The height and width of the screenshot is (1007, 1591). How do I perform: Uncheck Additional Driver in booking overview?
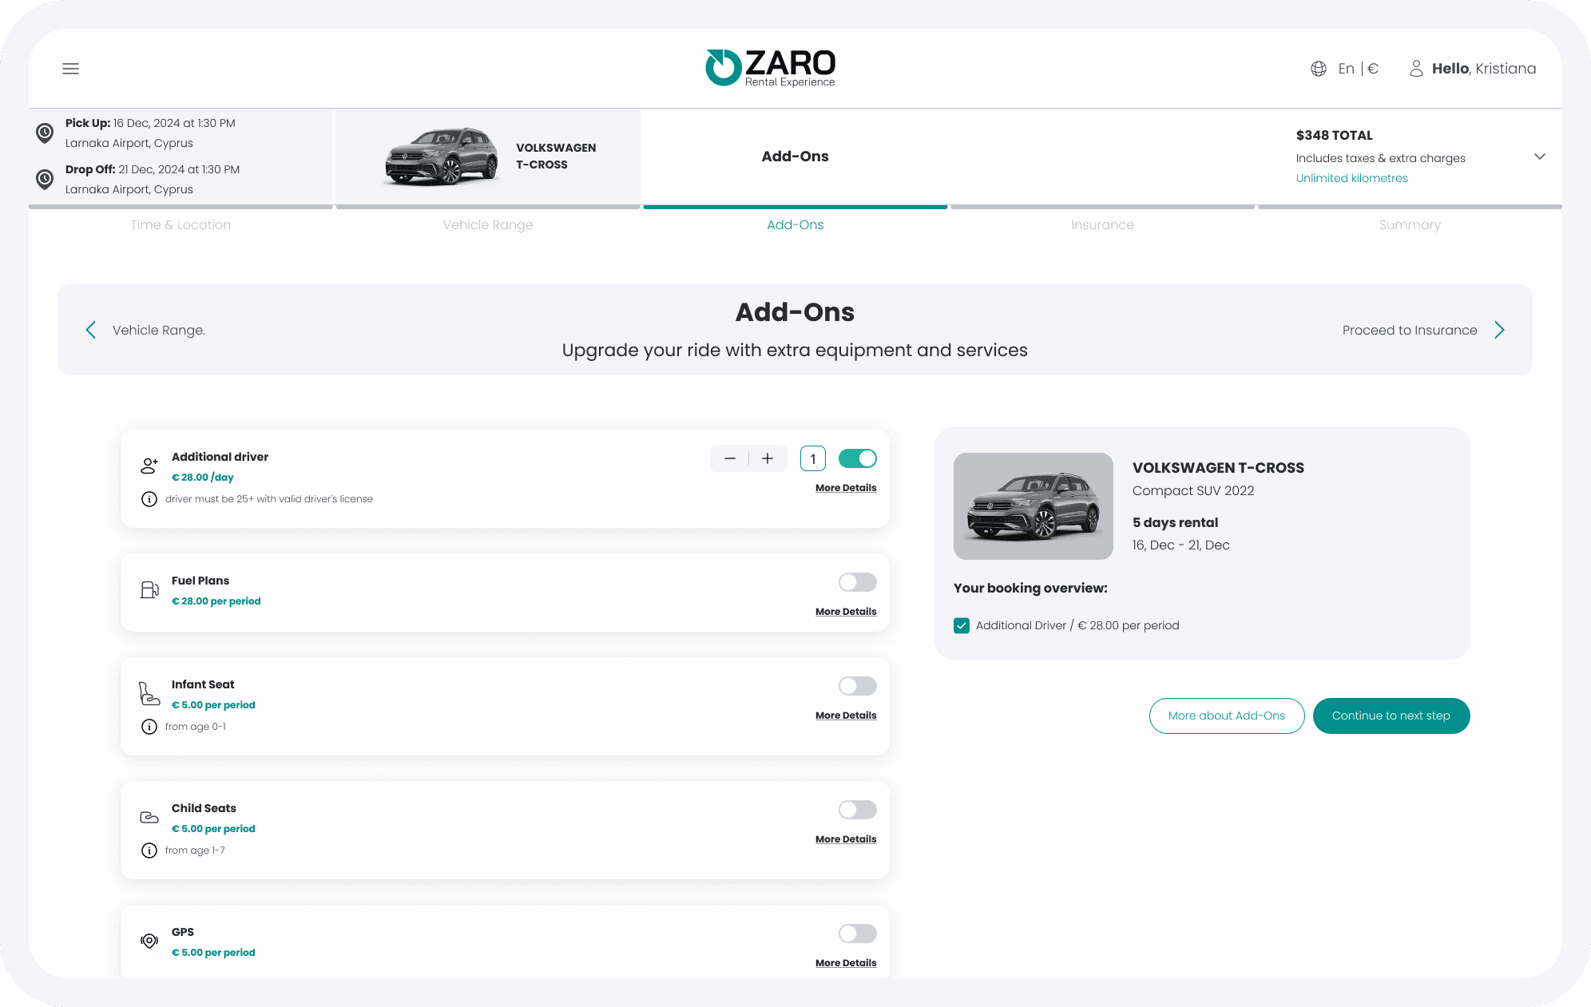(x=962, y=626)
